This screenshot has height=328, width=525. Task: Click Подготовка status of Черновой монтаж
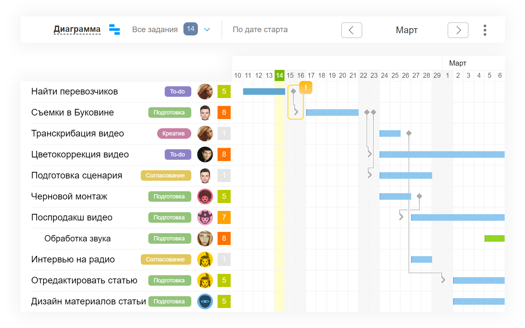[170, 196]
